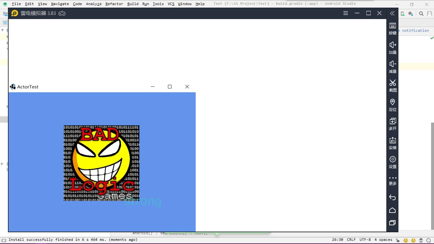The width and height of the screenshot is (434, 244).
Task: Close the ActorTest window
Action: click(187, 86)
